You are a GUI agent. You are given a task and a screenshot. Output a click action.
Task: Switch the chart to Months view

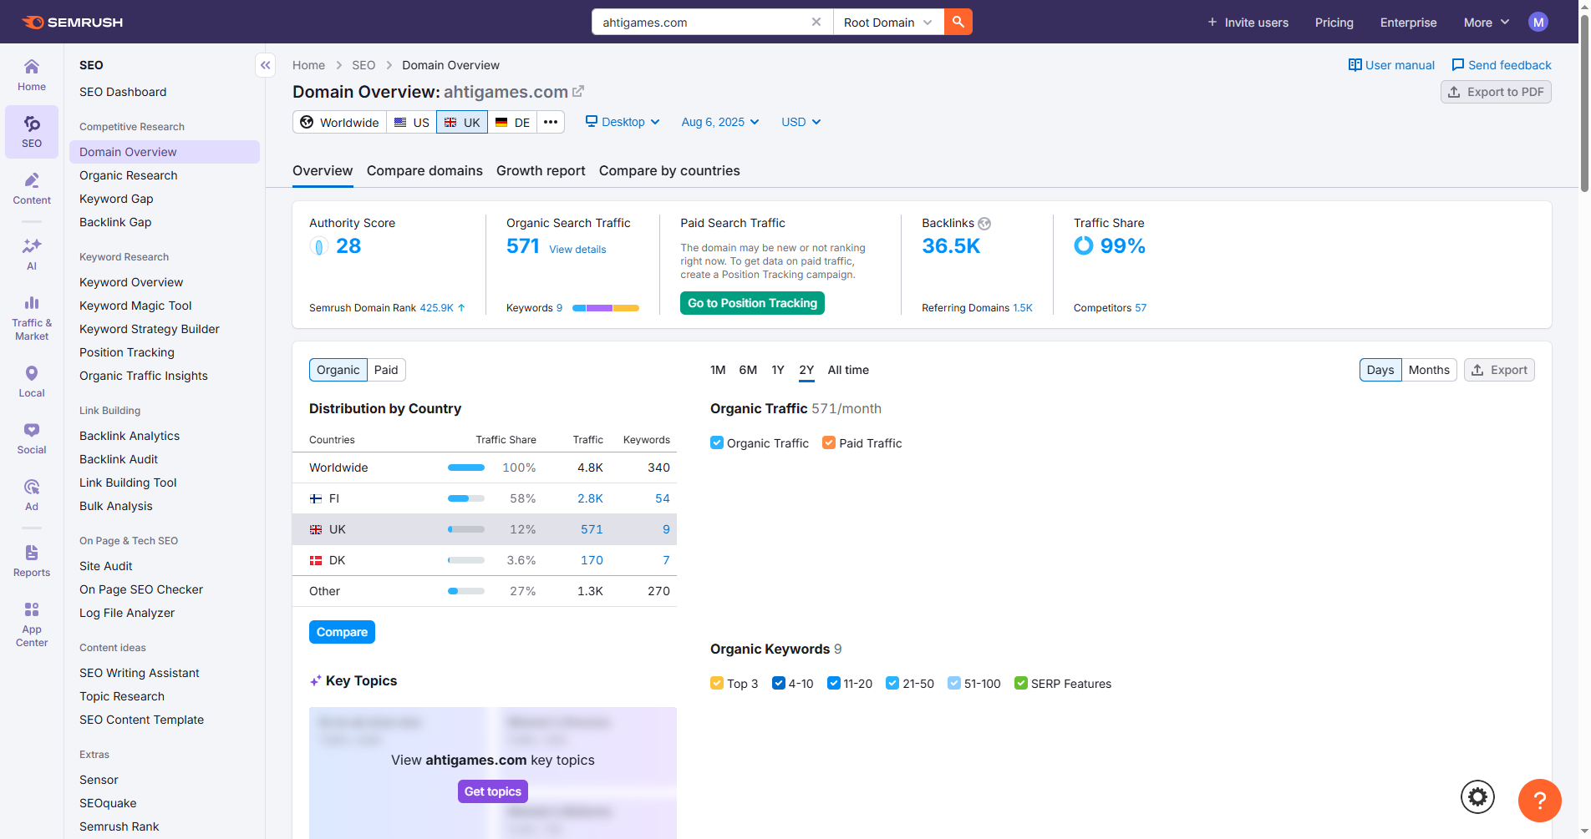tap(1429, 370)
